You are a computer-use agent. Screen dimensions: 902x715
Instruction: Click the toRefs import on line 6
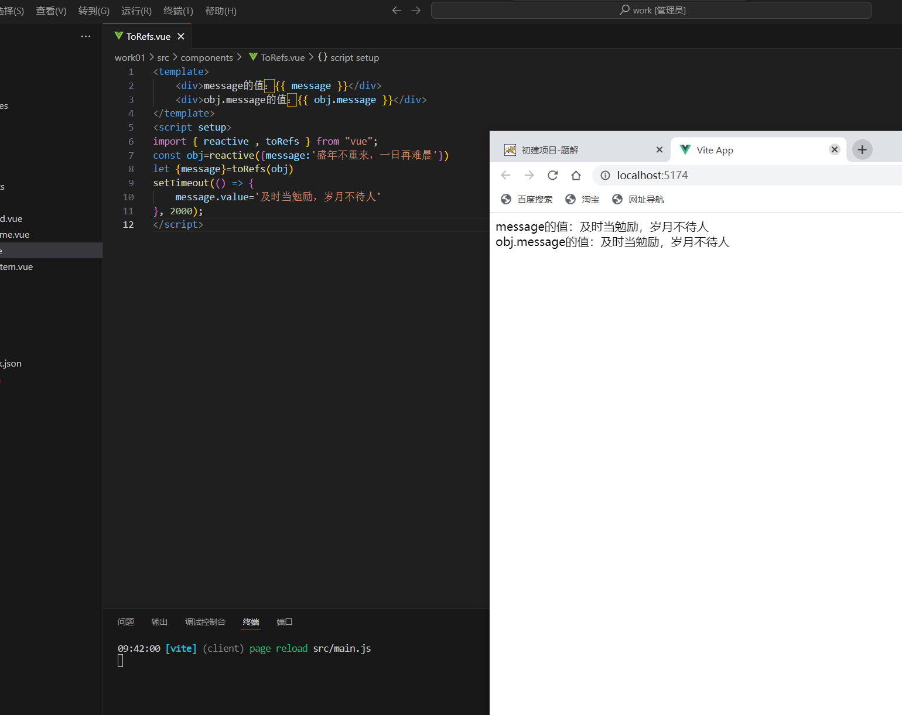pyautogui.click(x=282, y=141)
